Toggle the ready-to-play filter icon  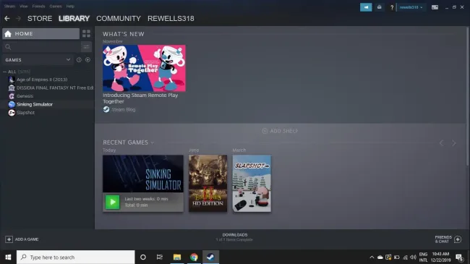click(87, 60)
